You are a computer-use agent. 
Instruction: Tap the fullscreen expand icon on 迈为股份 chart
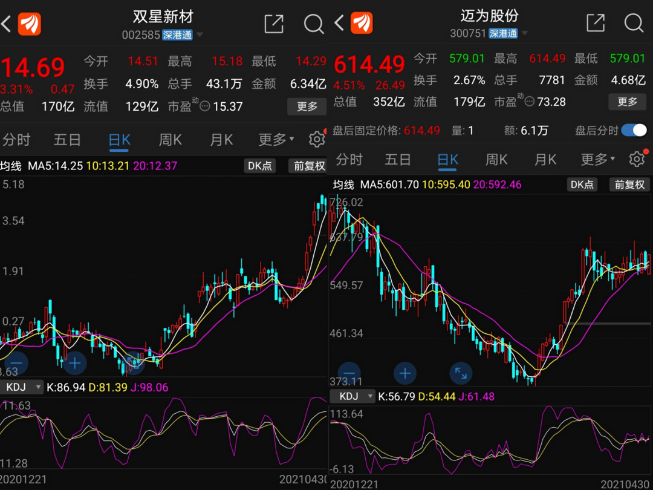pos(461,373)
